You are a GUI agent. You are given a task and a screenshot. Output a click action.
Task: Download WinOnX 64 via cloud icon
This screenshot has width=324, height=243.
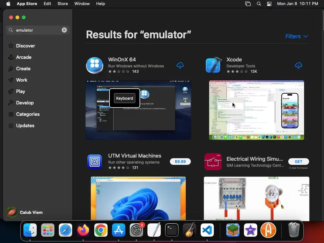click(x=180, y=65)
